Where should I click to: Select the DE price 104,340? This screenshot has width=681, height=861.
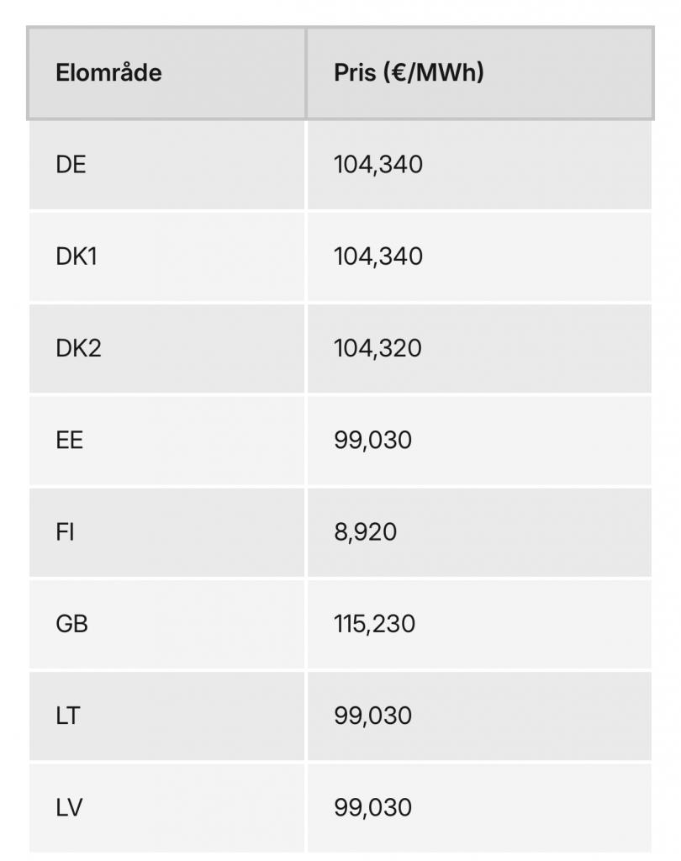[x=378, y=165]
